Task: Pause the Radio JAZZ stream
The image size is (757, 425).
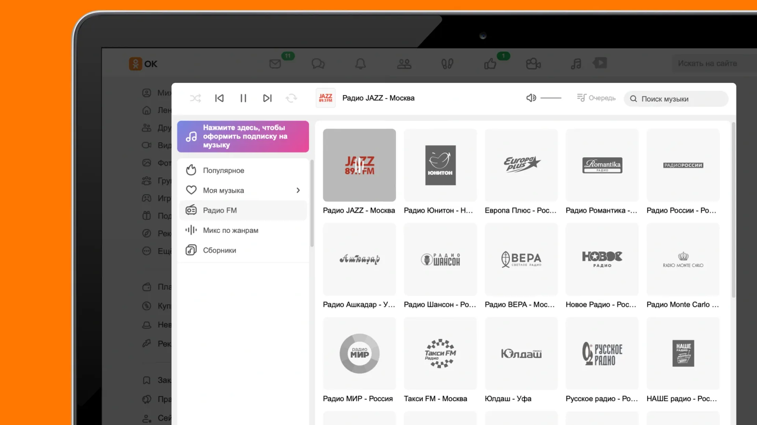Action: pyautogui.click(x=243, y=98)
